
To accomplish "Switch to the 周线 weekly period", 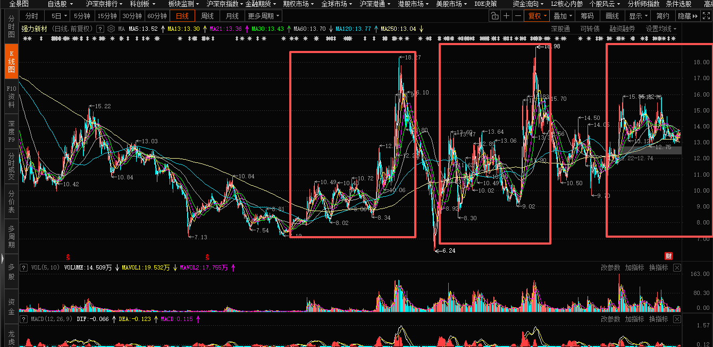I will point(207,16).
